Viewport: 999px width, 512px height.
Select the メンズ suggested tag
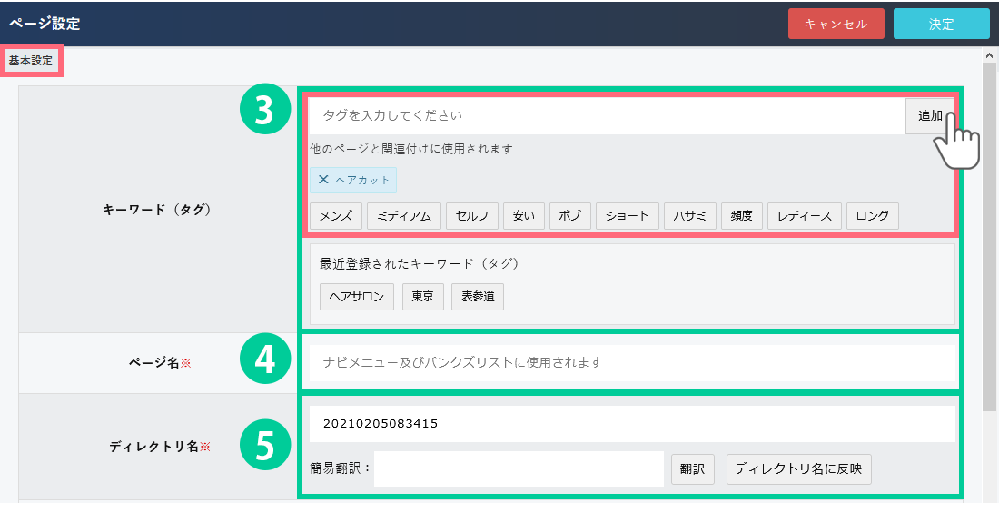[336, 216]
